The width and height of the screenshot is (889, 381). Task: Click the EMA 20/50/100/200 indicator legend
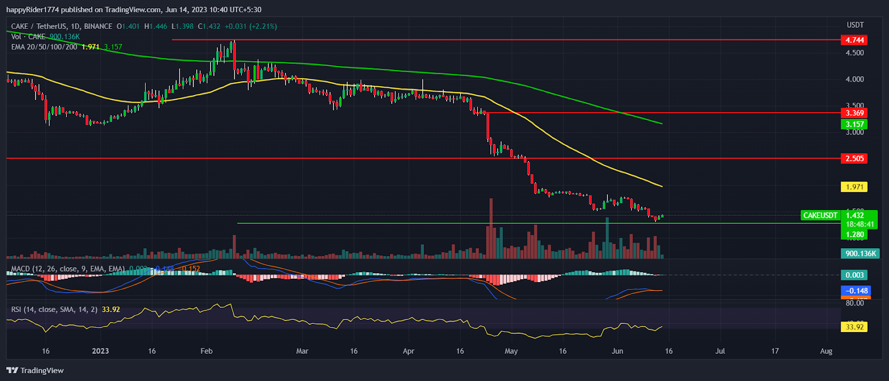44,47
